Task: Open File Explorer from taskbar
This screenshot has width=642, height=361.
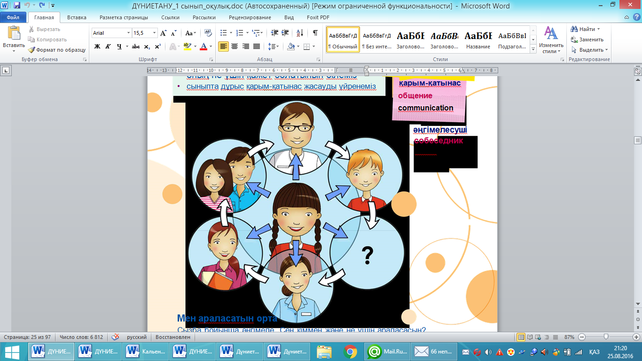Action: (325, 351)
